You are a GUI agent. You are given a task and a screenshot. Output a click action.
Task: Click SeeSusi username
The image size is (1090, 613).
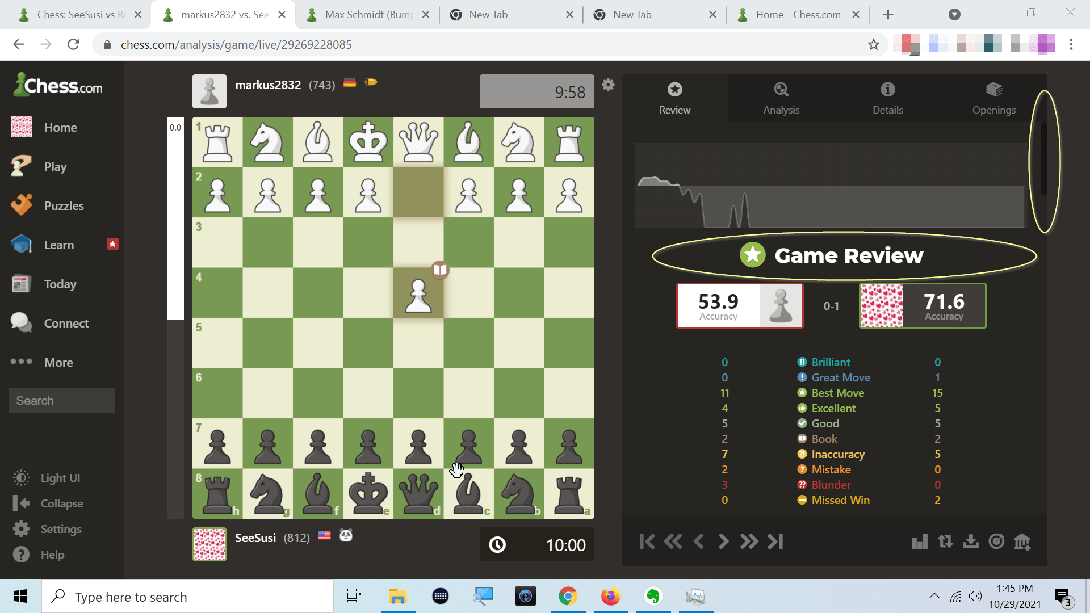[x=255, y=538]
